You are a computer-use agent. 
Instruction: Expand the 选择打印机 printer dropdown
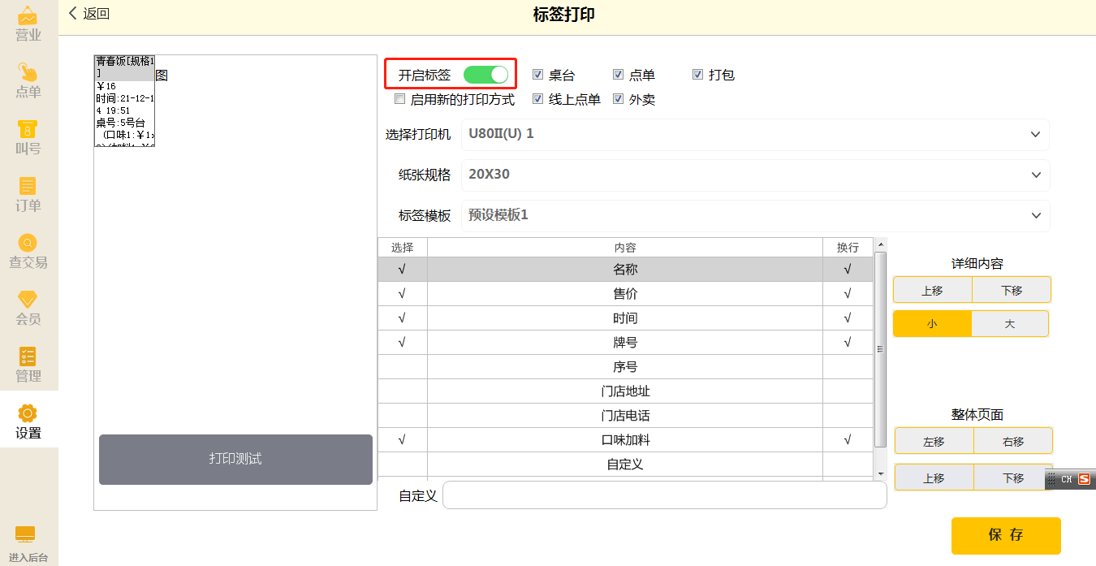point(755,134)
